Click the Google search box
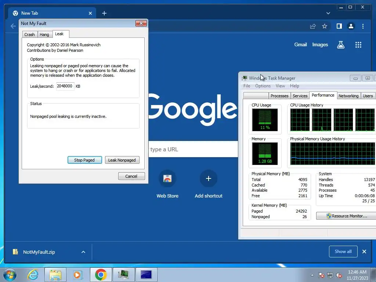Viewport: 376px width, 282px height. (x=193, y=149)
